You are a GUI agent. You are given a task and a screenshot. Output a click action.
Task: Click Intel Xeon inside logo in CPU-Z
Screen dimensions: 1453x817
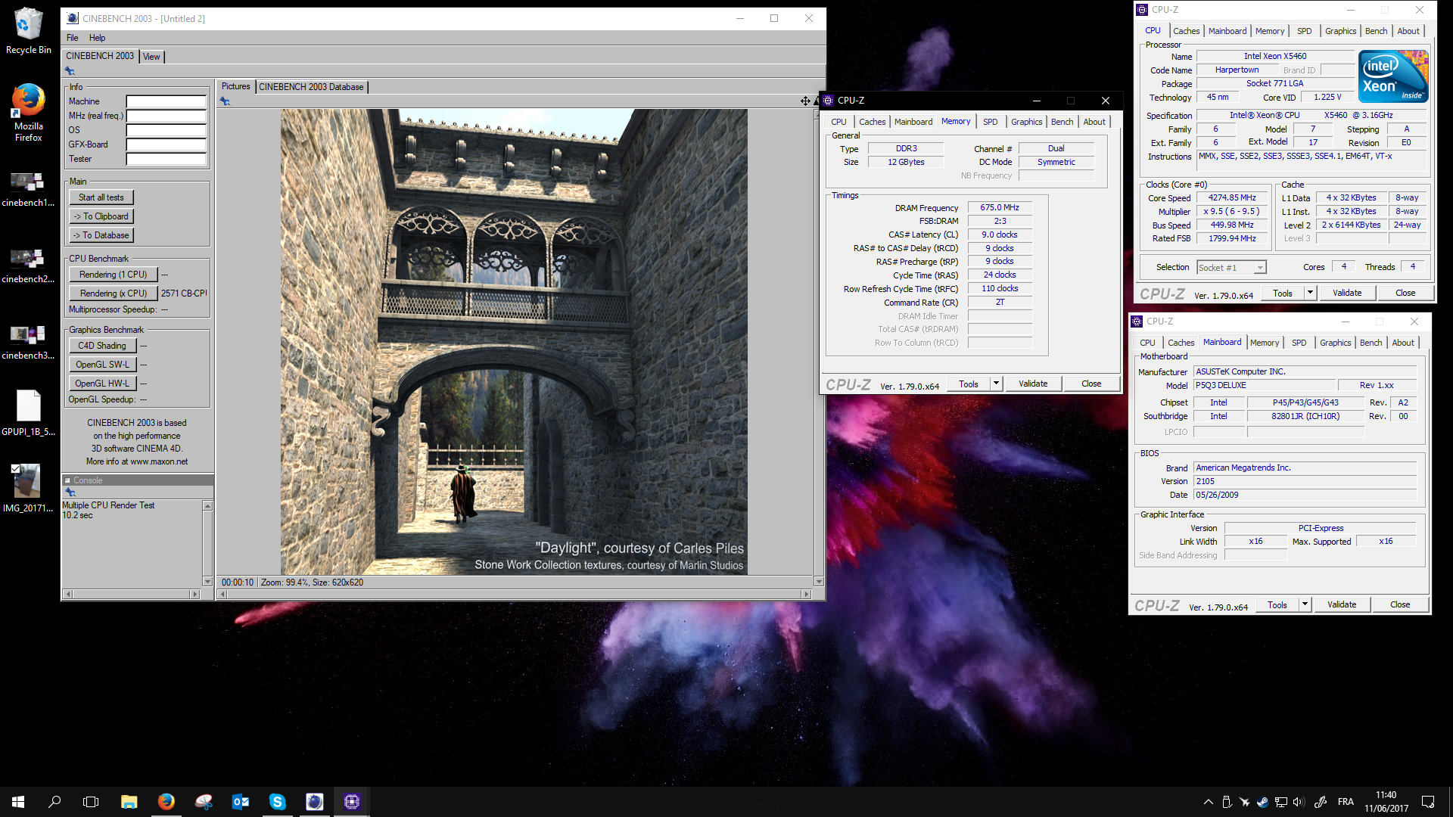[1392, 76]
